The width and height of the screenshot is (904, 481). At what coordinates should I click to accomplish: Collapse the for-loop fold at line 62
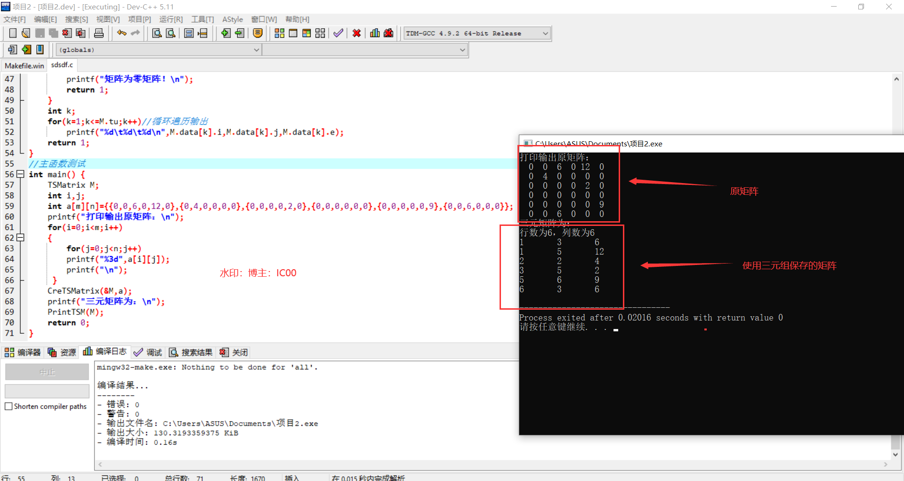pos(20,238)
